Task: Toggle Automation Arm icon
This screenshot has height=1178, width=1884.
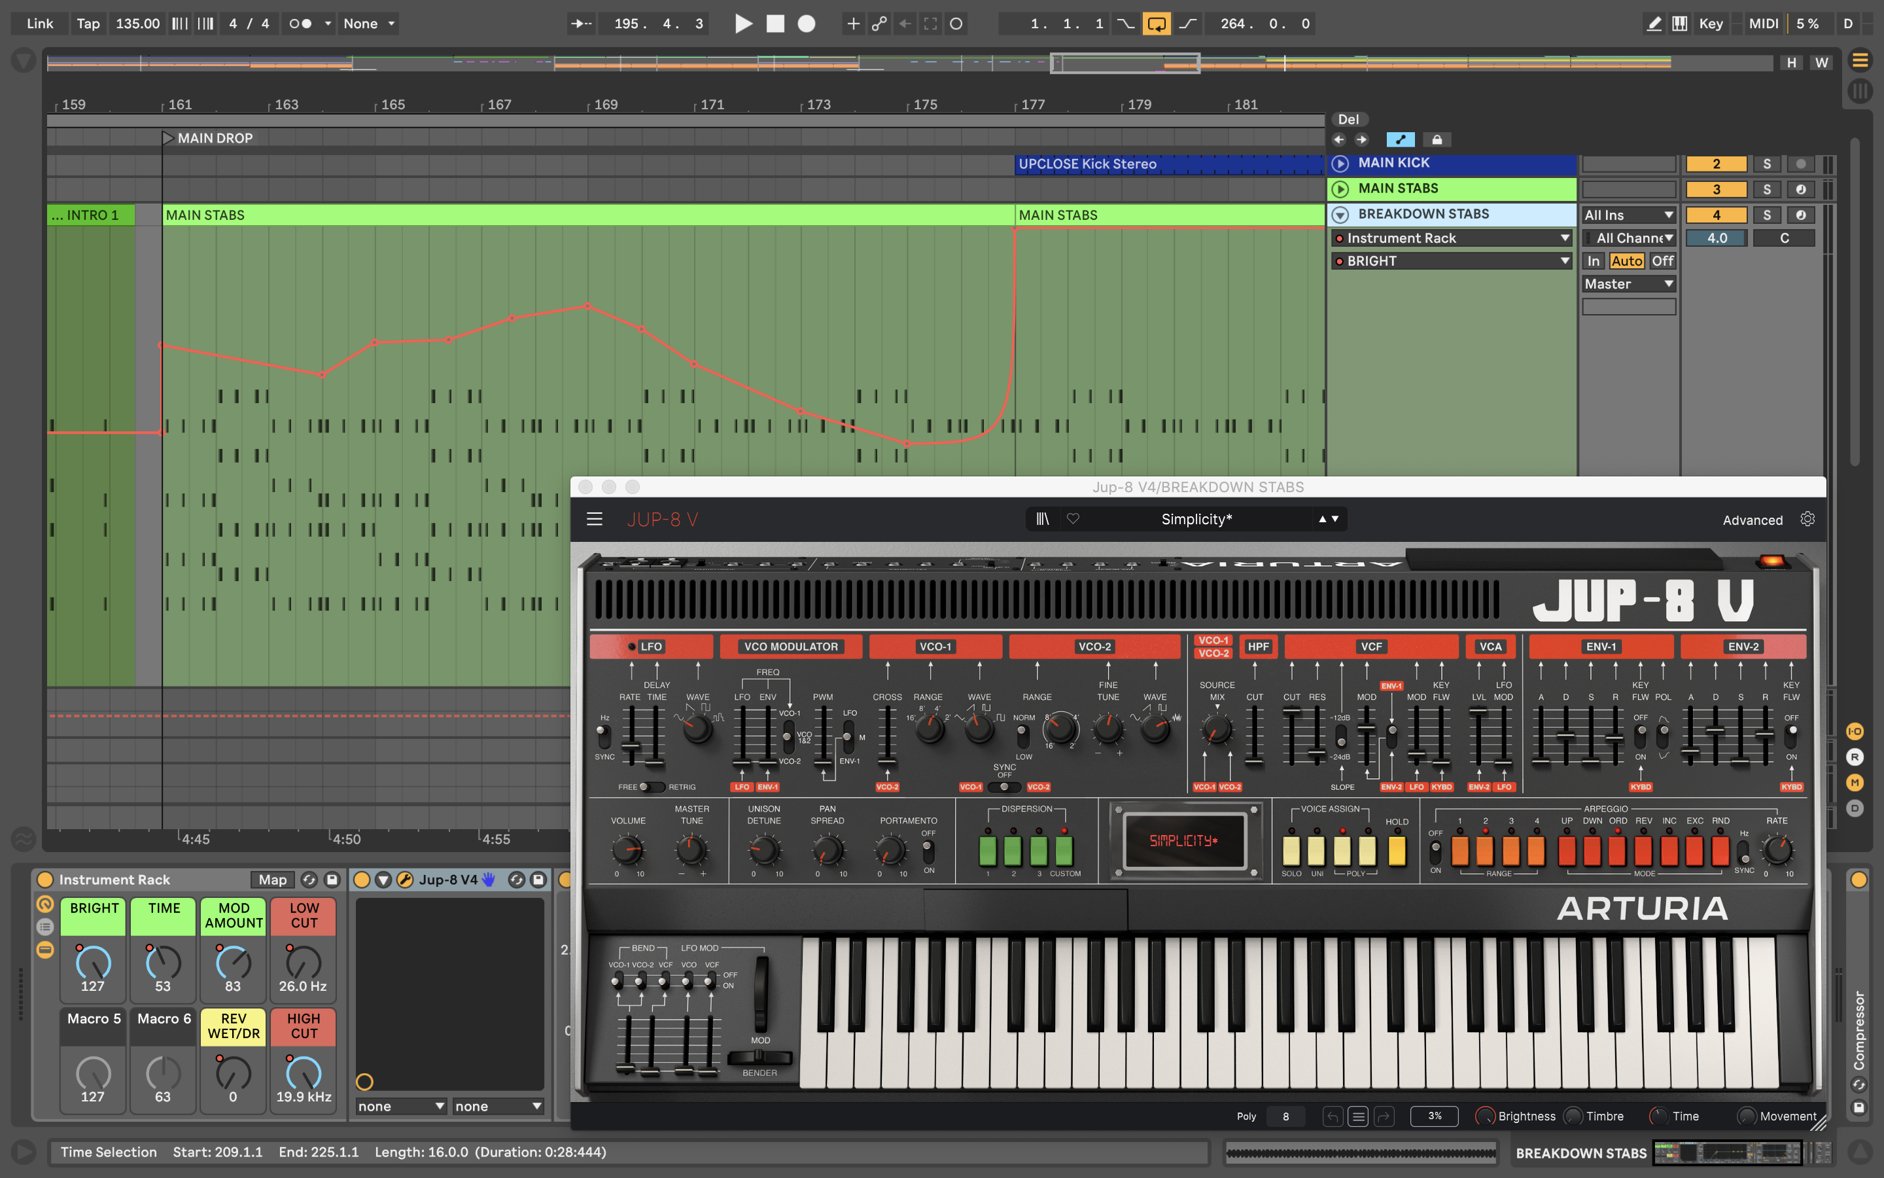Action: pyautogui.click(x=879, y=24)
